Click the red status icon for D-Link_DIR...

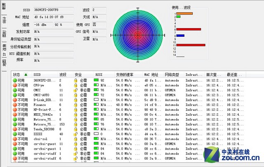coord(15,100)
